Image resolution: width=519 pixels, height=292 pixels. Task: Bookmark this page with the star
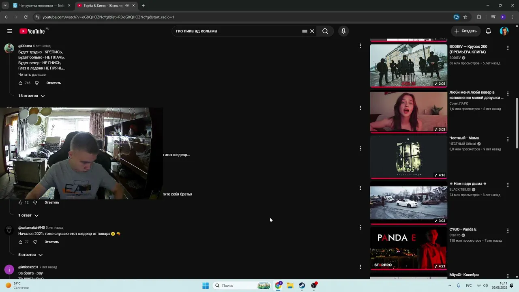click(x=465, y=17)
